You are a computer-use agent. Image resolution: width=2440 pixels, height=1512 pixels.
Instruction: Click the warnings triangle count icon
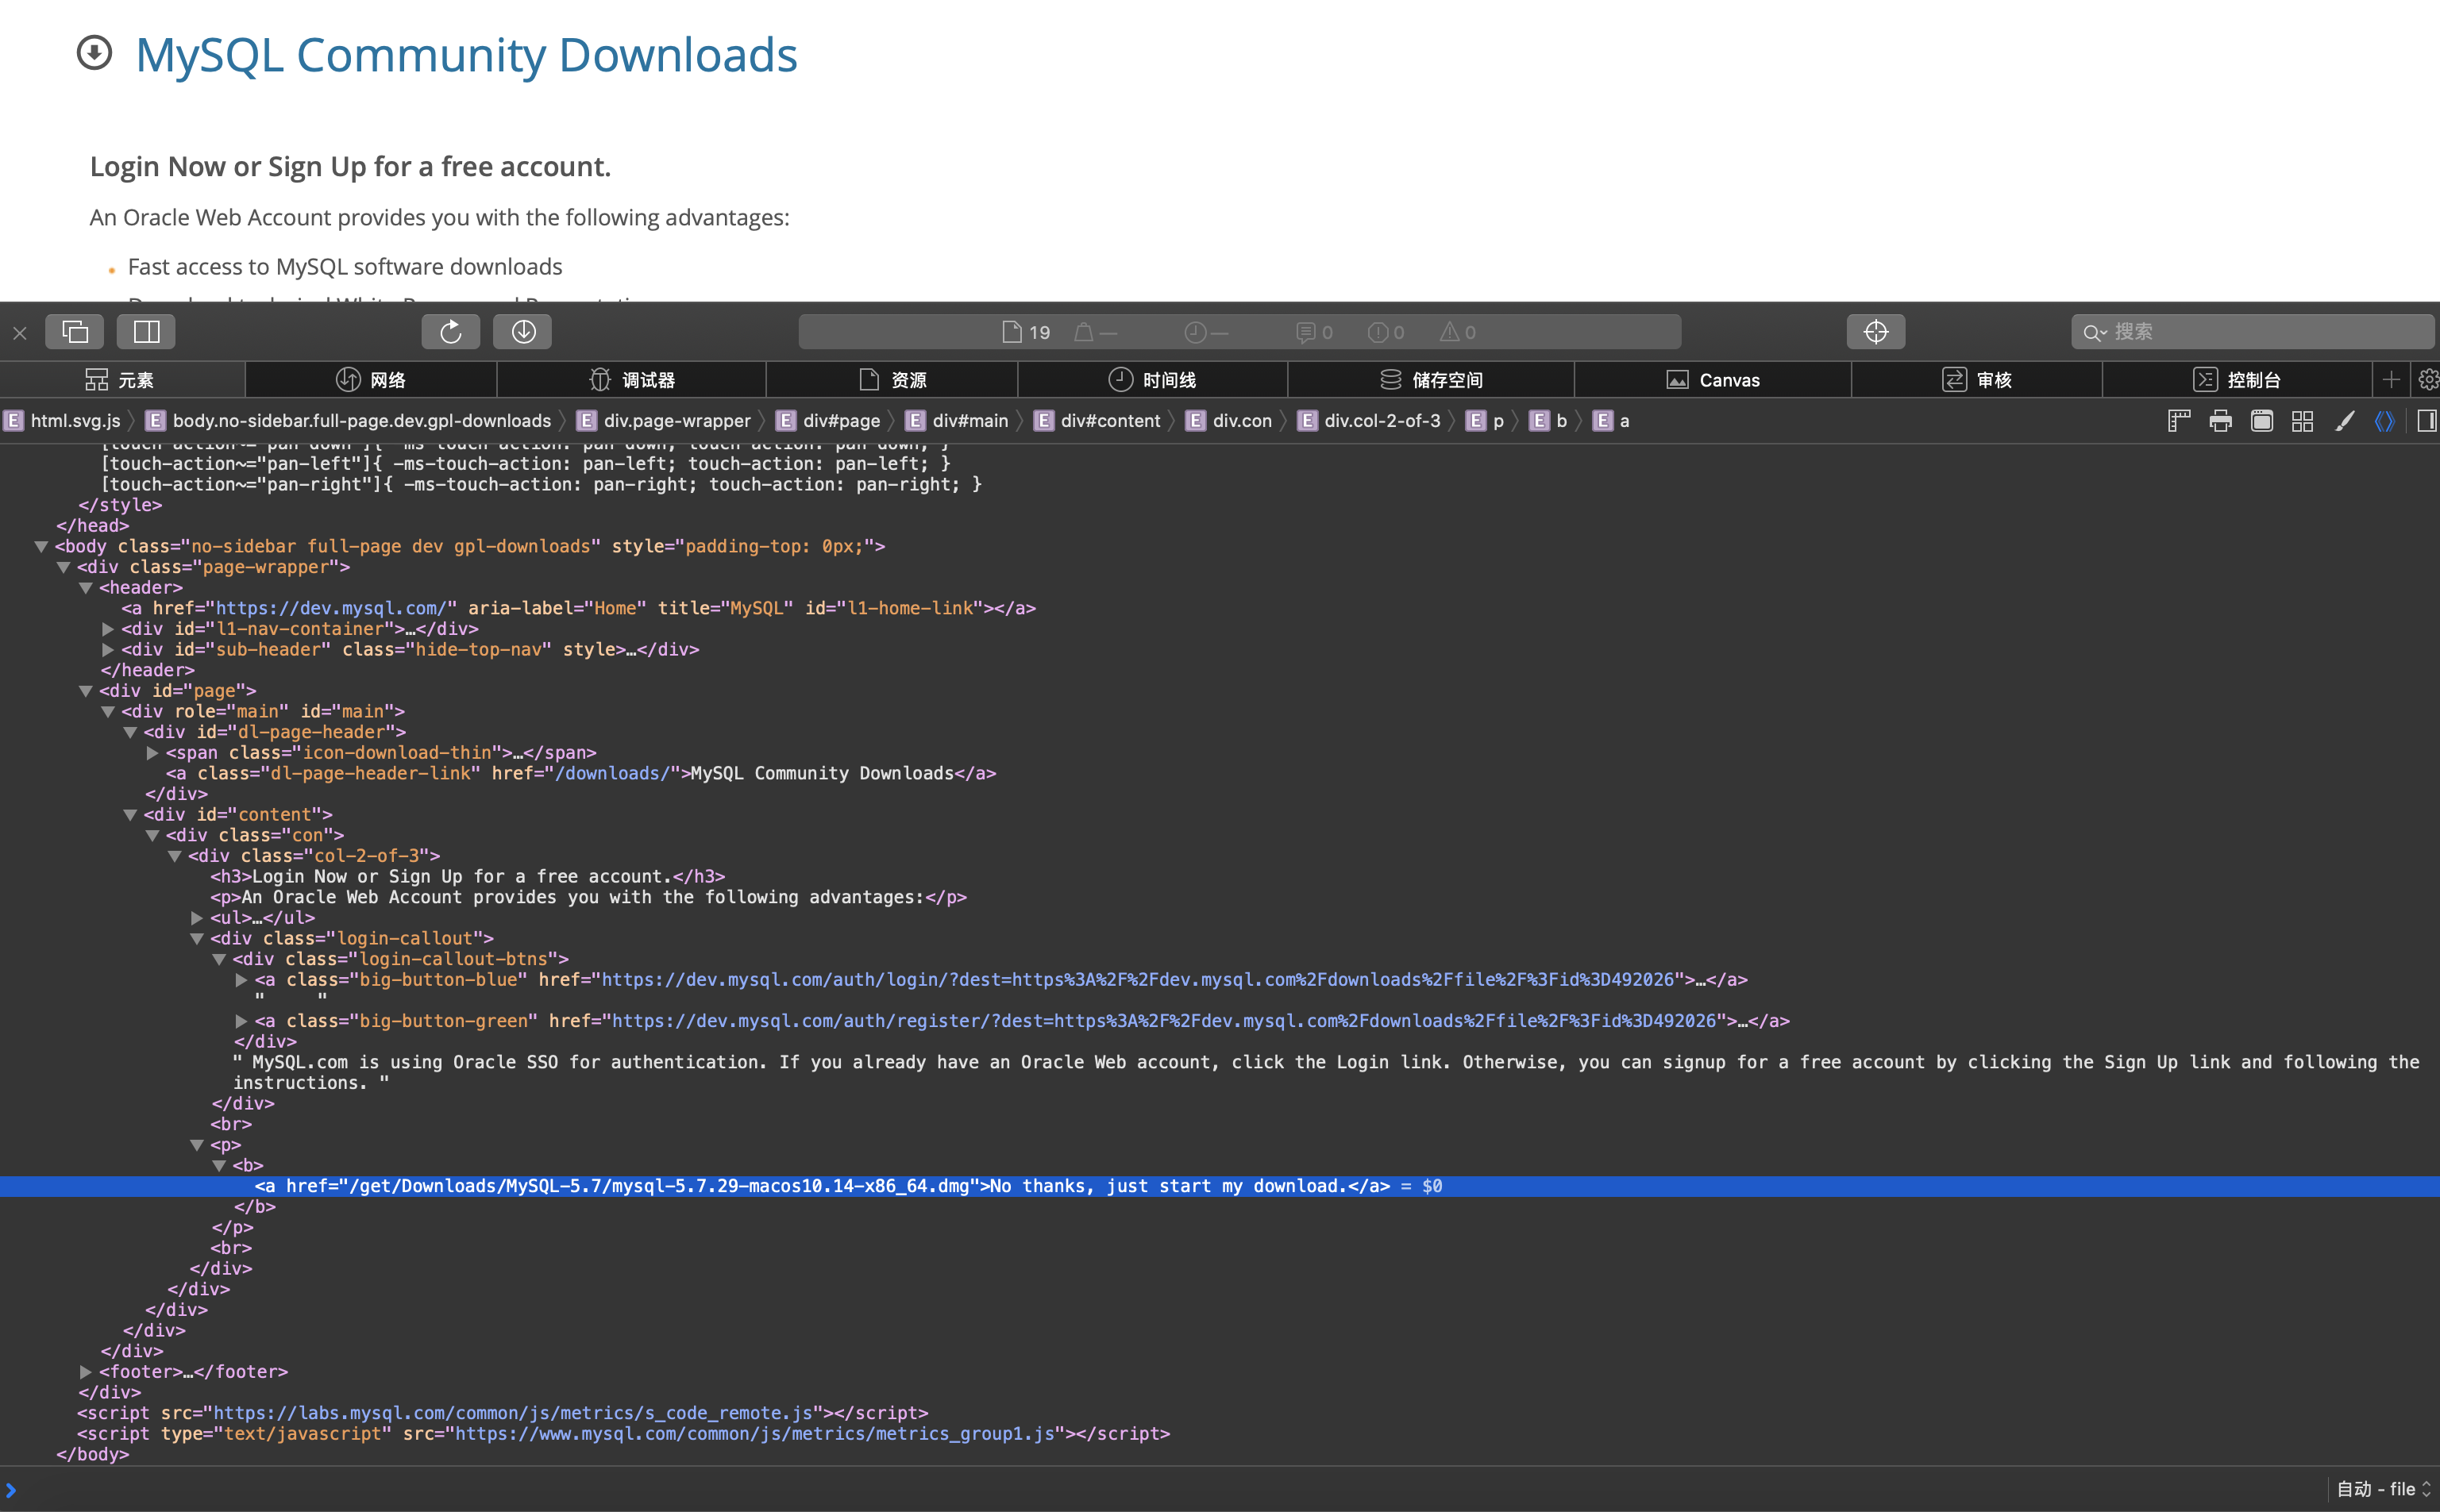[1459, 332]
